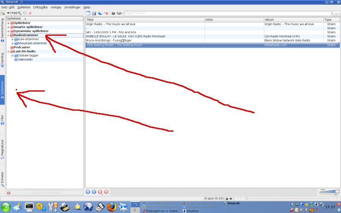The width and height of the screenshot is (341, 213).
Task: Expand the Smarte spillelister folder
Action: click(9, 27)
